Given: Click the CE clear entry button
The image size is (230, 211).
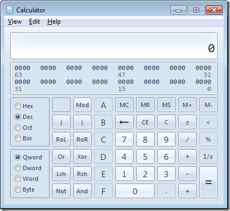Looking at the screenshot, I should click(145, 122).
